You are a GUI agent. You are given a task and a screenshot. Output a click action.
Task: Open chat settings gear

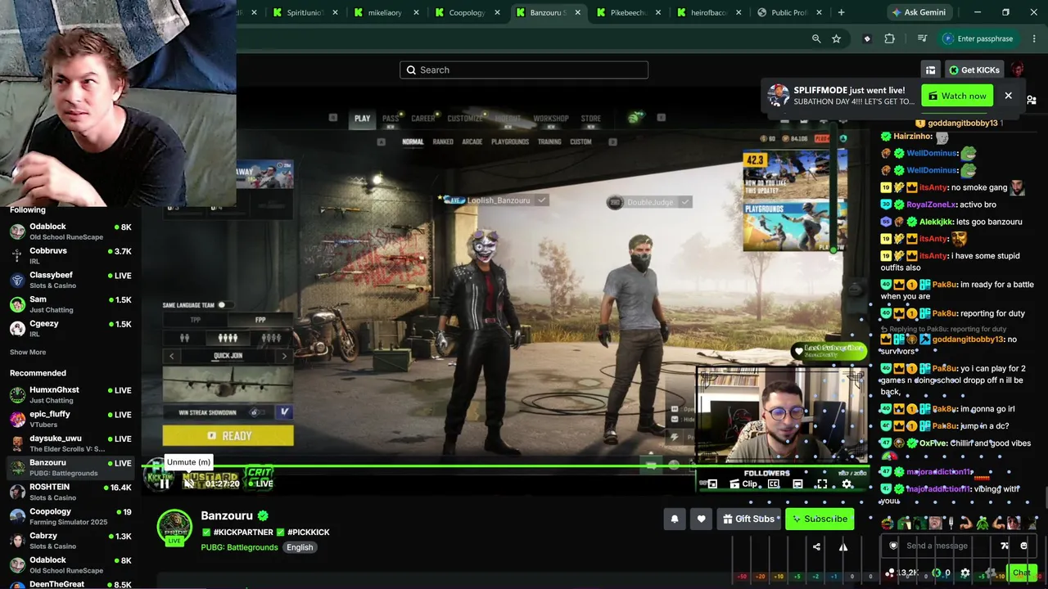tap(965, 573)
